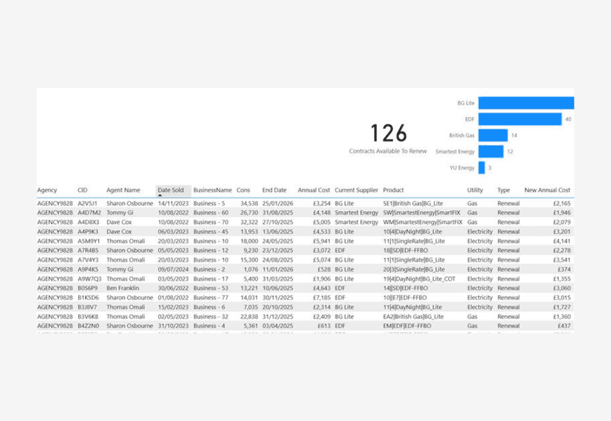Select the CID cell A2V5J1
This screenshot has height=421, width=611.
pos(87,204)
